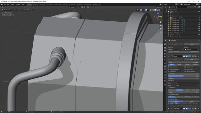This screenshot has height=113, width=201.
Task: Switch orthographic/perspective grid gizmo
Action: click(x=160, y=32)
